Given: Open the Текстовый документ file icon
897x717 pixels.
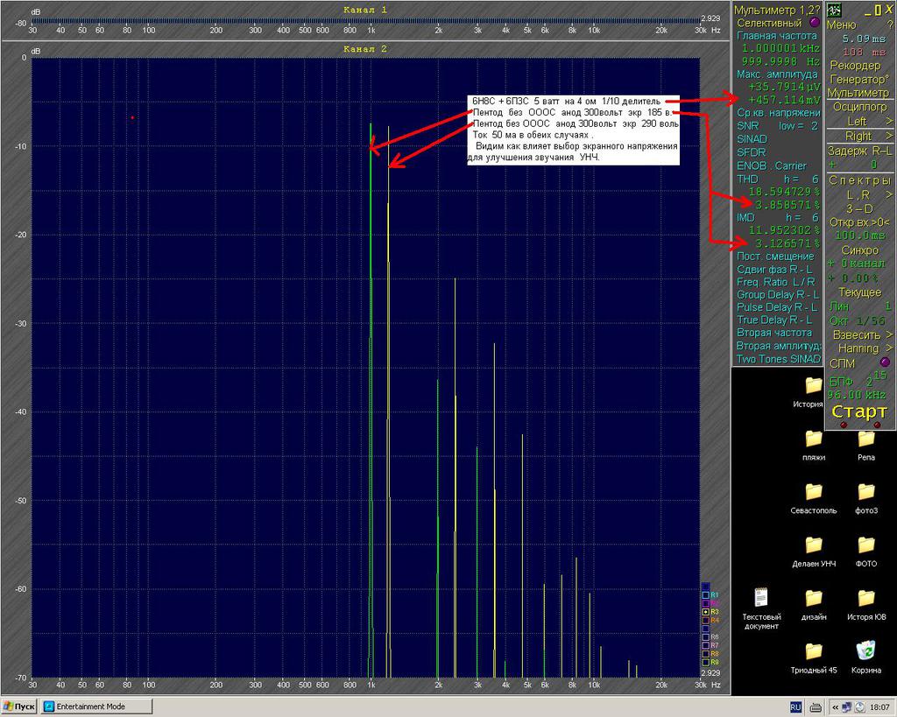Looking at the screenshot, I should pyautogui.click(x=761, y=609).
